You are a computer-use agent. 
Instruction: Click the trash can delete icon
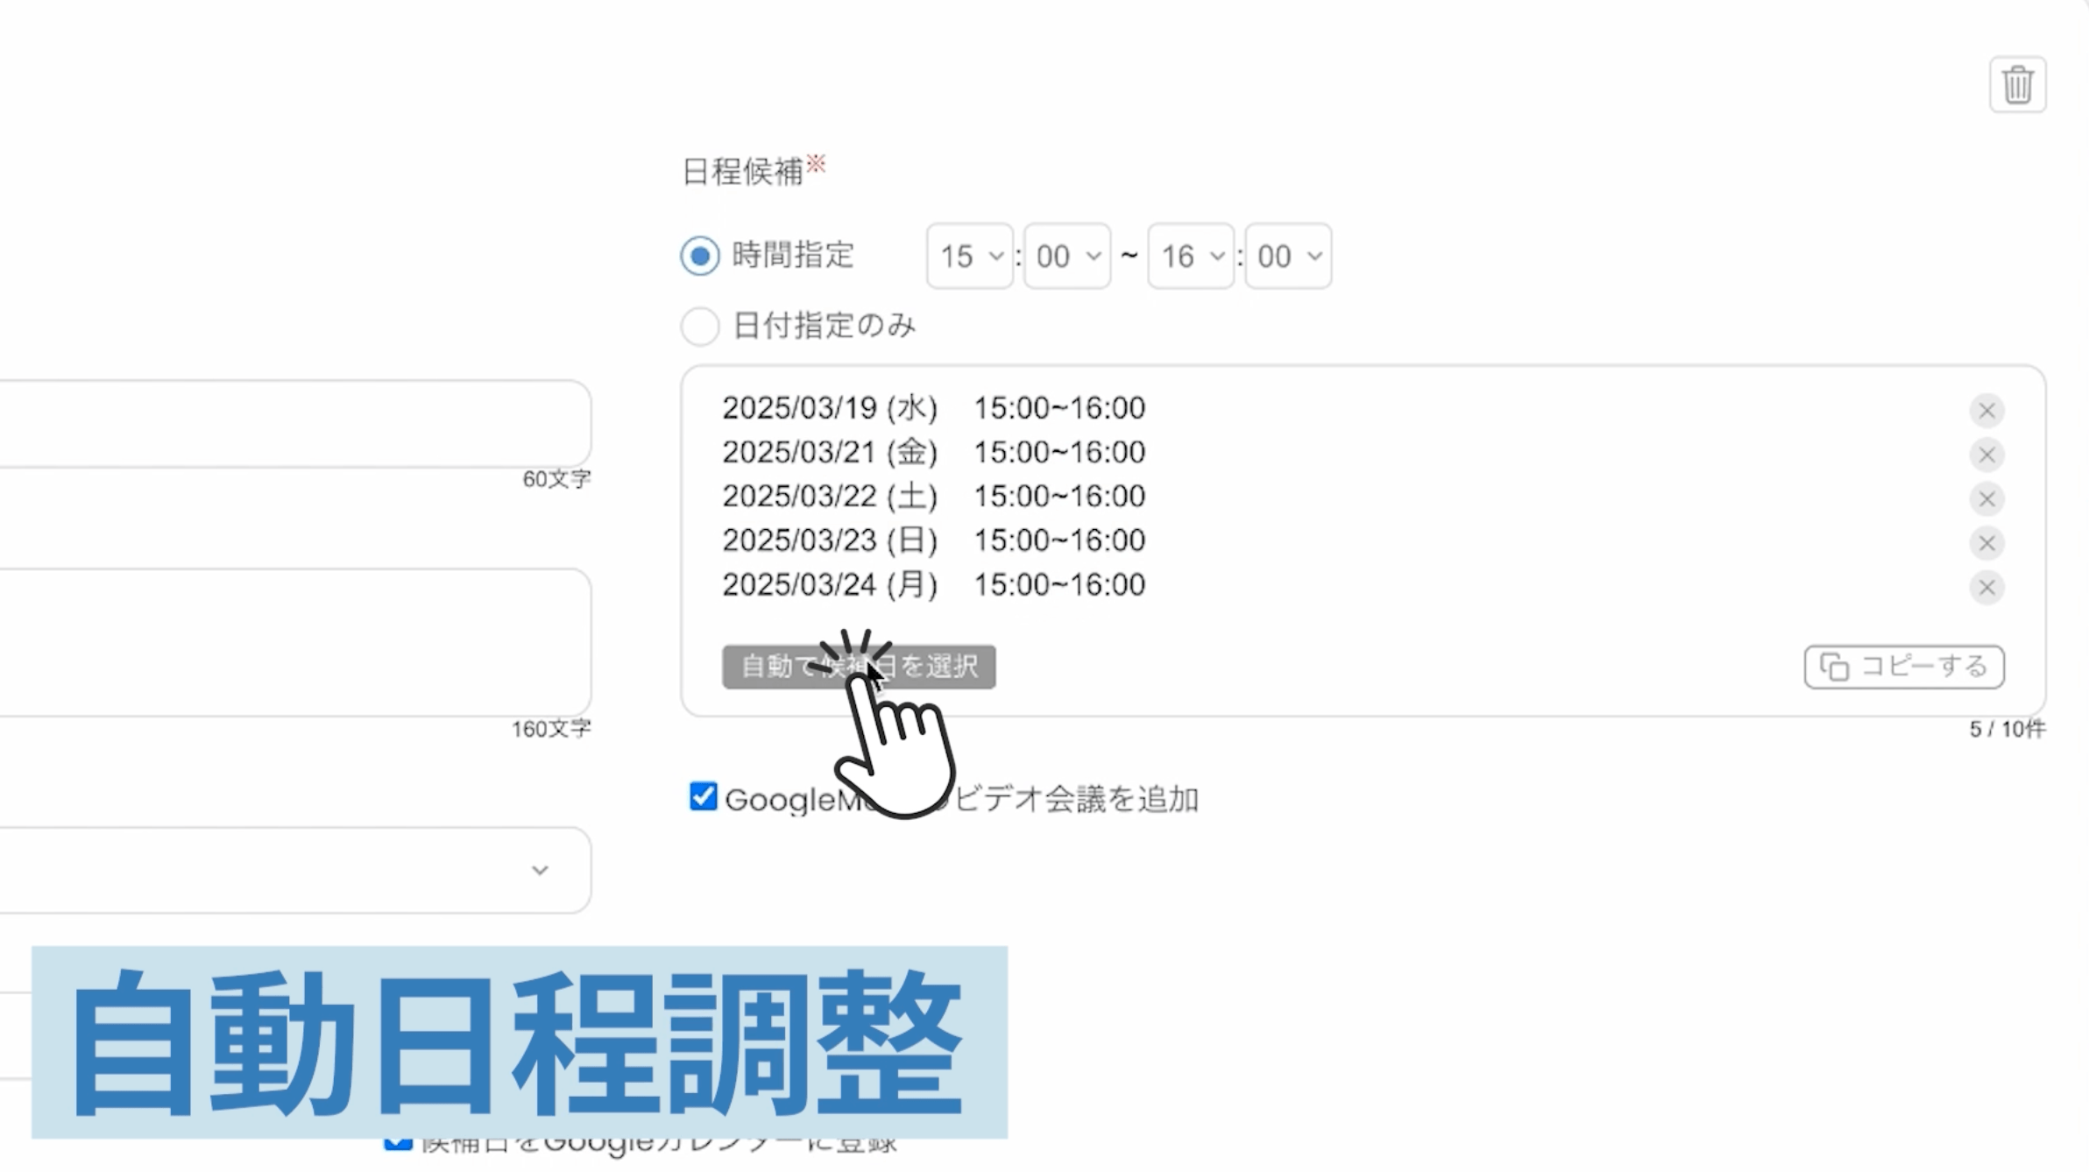click(x=2017, y=85)
